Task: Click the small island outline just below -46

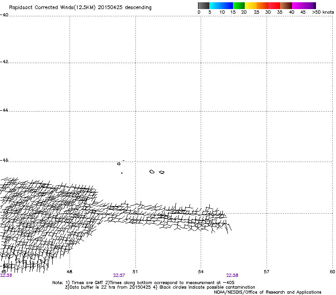Action: (x=119, y=164)
